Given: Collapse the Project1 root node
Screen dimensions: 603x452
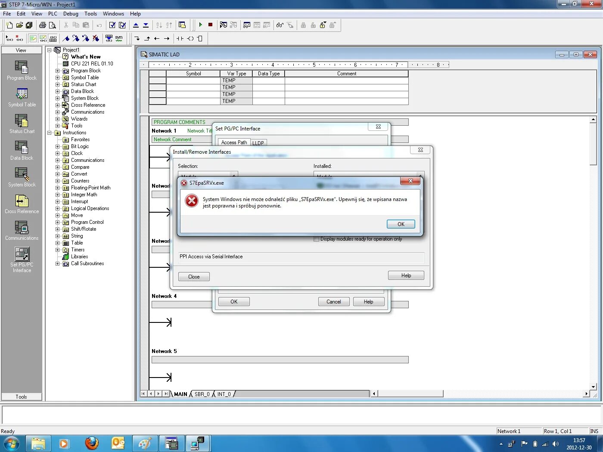Looking at the screenshot, I should pos(50,50).
